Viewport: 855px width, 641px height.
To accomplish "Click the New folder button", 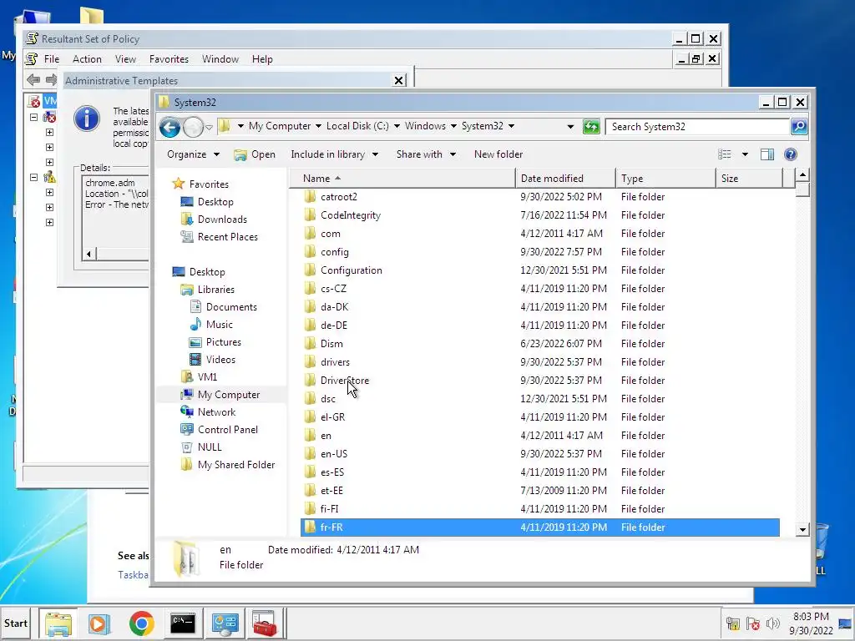I will click(x=498, y=154).
